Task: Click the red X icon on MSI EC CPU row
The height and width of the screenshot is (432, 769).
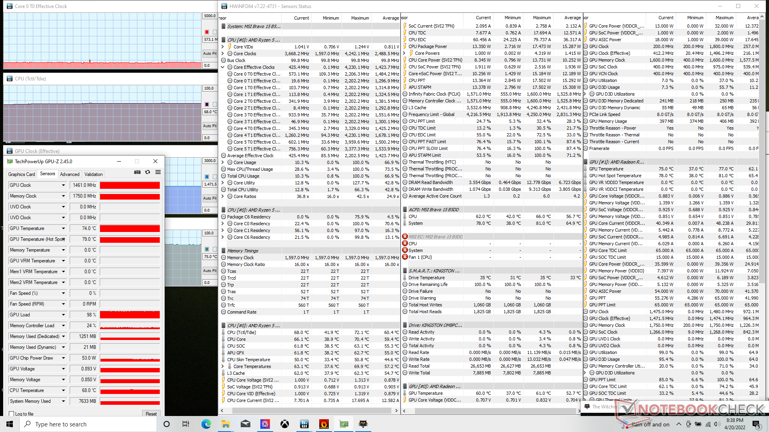Action: click(405, 244)
